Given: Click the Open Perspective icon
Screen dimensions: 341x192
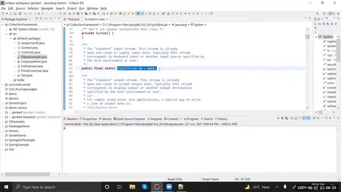Looking at the screenshot, I should tap(324, 13).
